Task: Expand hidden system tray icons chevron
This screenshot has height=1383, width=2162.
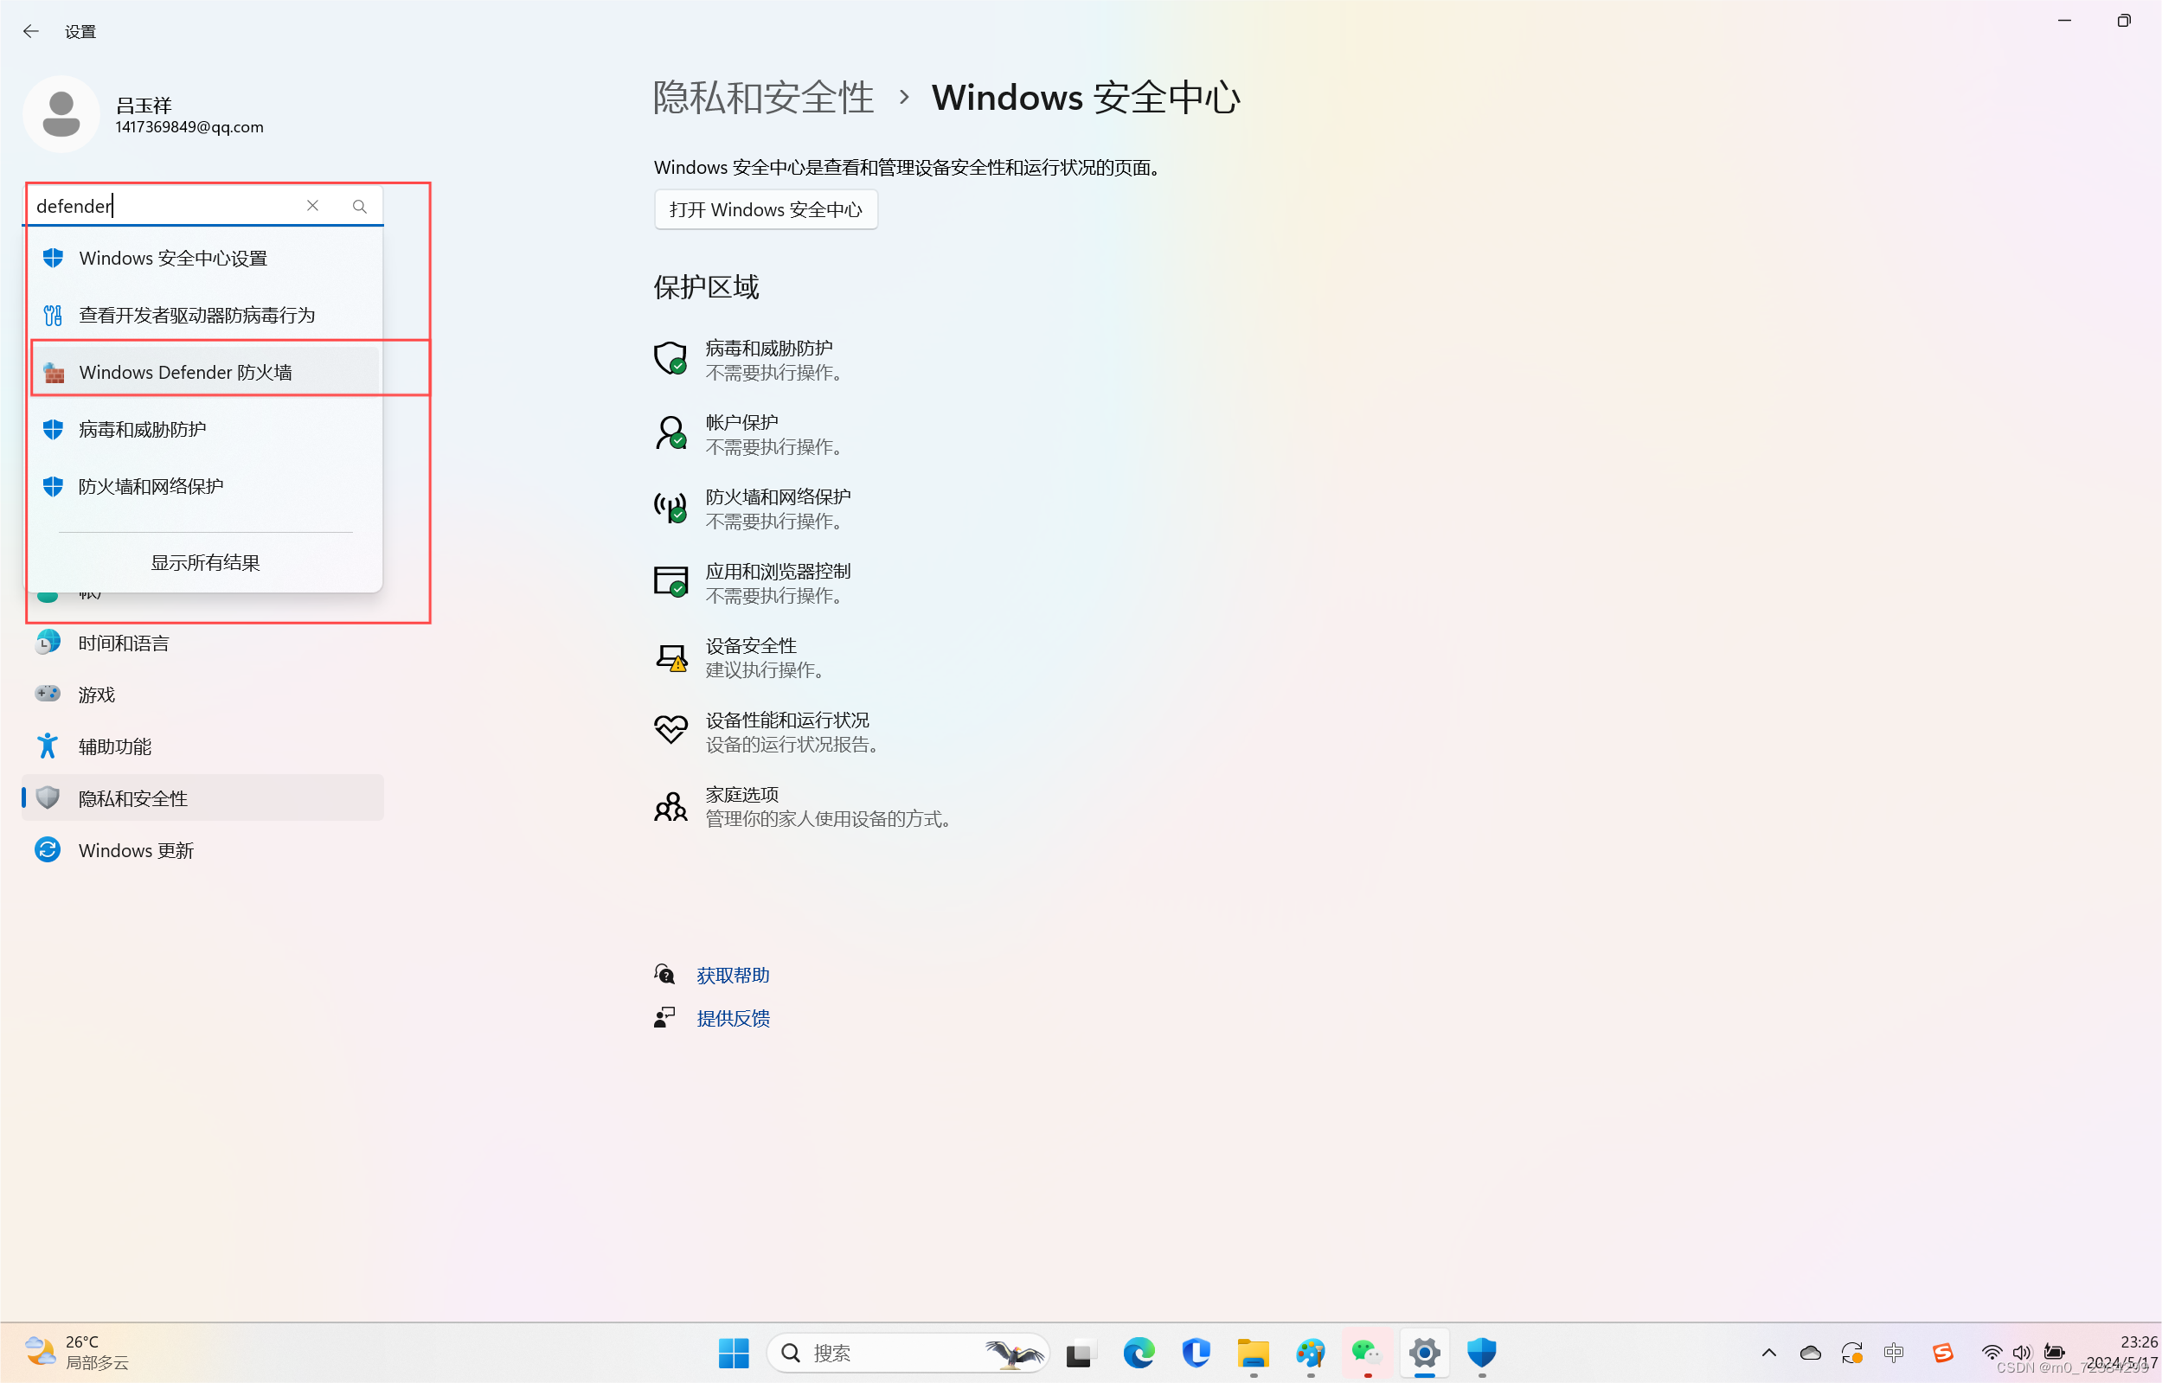Action: (x=1768, y=1353)
